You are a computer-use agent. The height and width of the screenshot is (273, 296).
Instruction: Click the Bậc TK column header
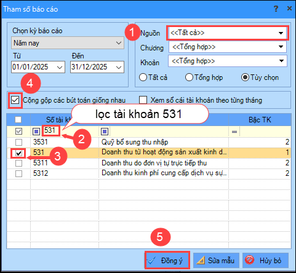tap(260, 120)
